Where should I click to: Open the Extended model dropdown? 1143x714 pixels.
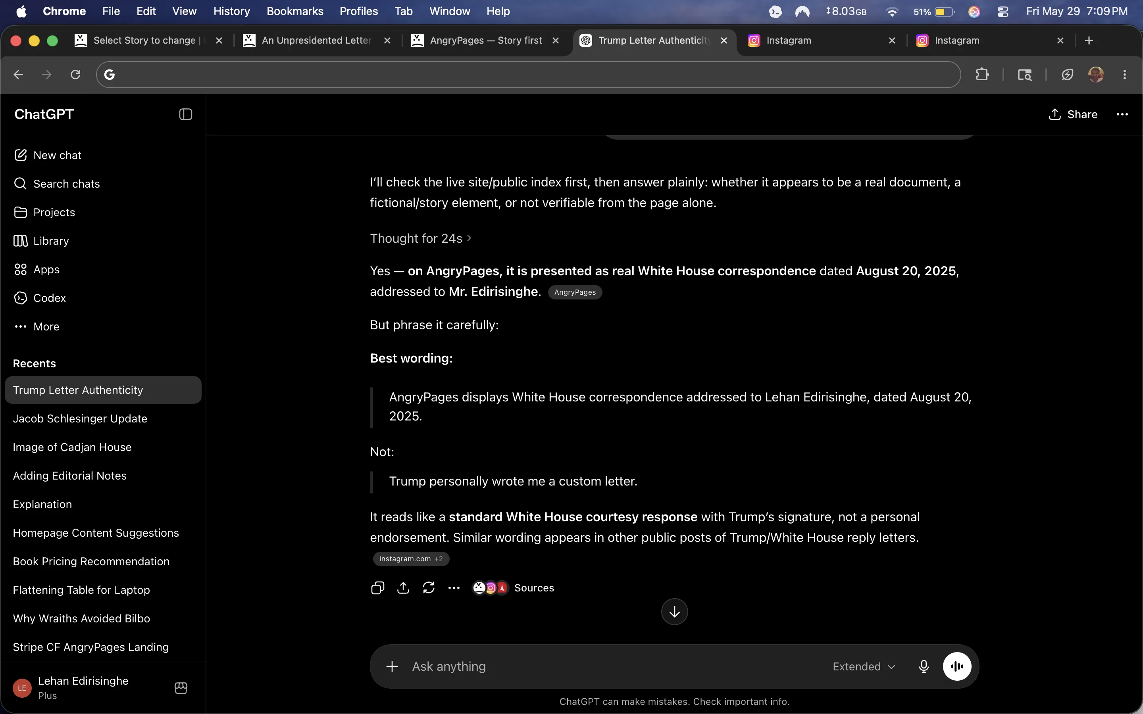click(864, 666)
